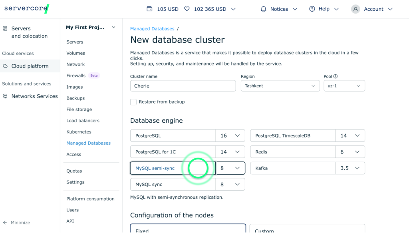Image resolution: width=409 pixels, height=233 pixels.
Task: Click the Cluster name field containing Cherie
Action: coord(183,86)
